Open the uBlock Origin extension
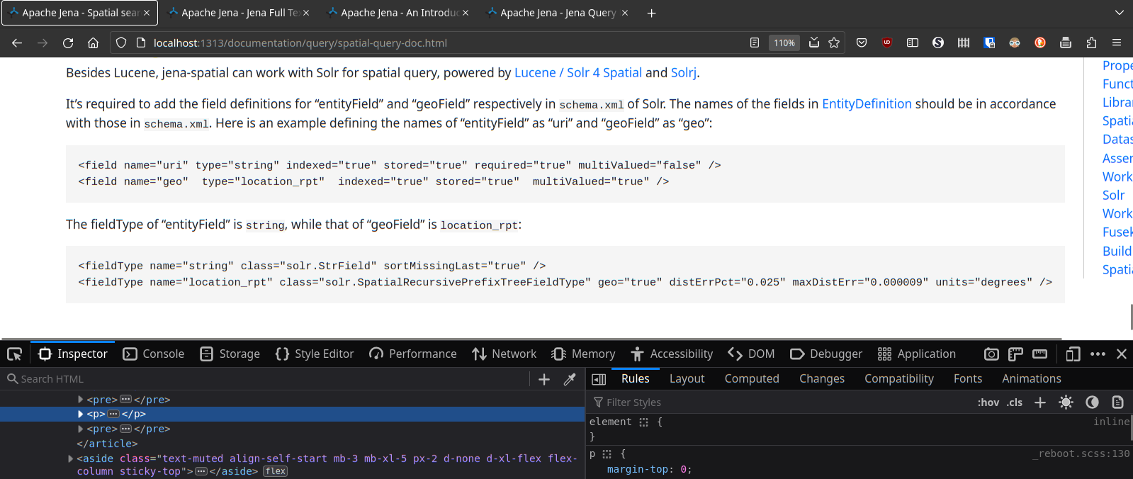The height and width of the screenshot is (479, 1133). (887, 43)
